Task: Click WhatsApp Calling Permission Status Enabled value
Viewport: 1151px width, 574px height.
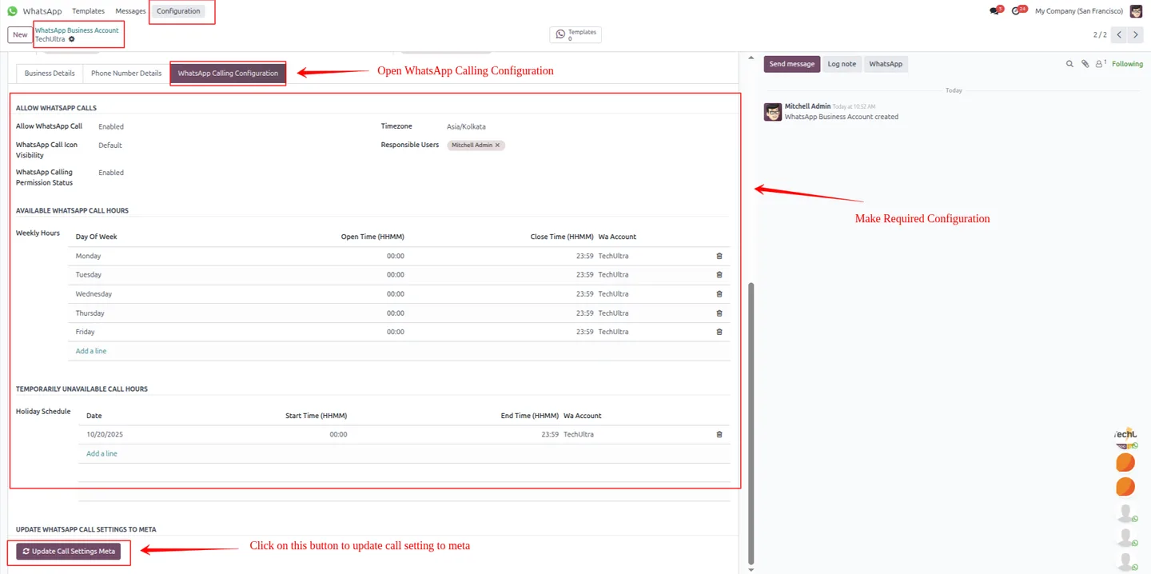Action: click(x=111, y=173)
